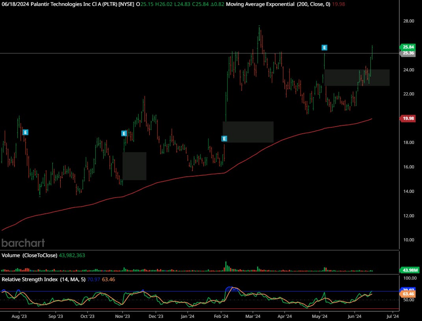Click the May '24 date axis label

click(x=320, y=316)
